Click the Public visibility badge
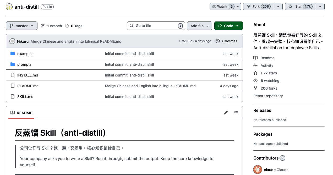The height and width of the screenshot is (175, 333). coord(47,7)
